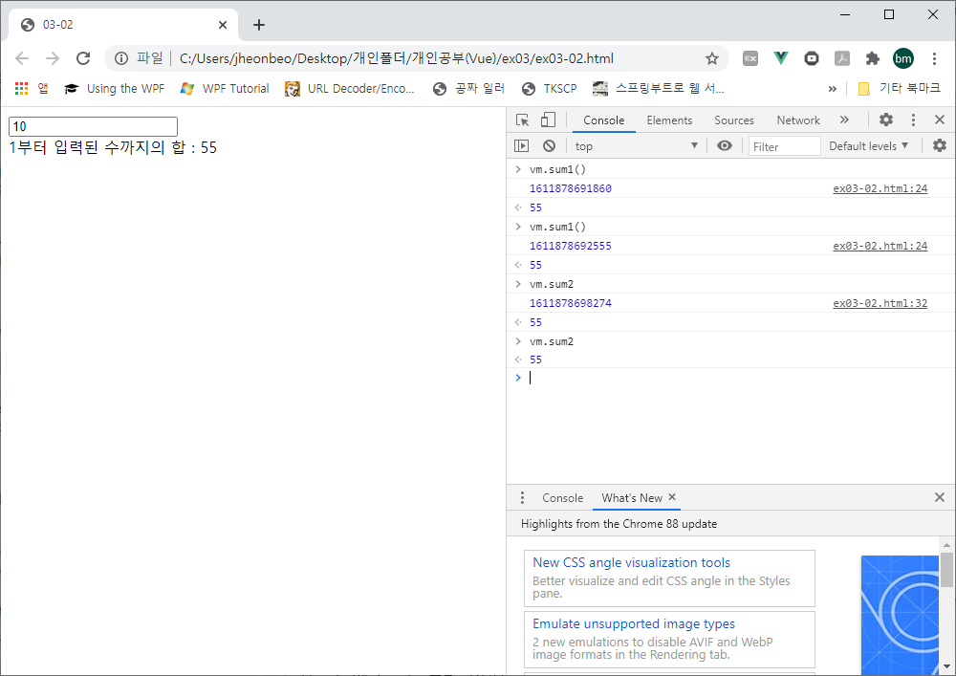Open the Default levels dropdown
Screen dimensions: 956x676
pos(868,146)
